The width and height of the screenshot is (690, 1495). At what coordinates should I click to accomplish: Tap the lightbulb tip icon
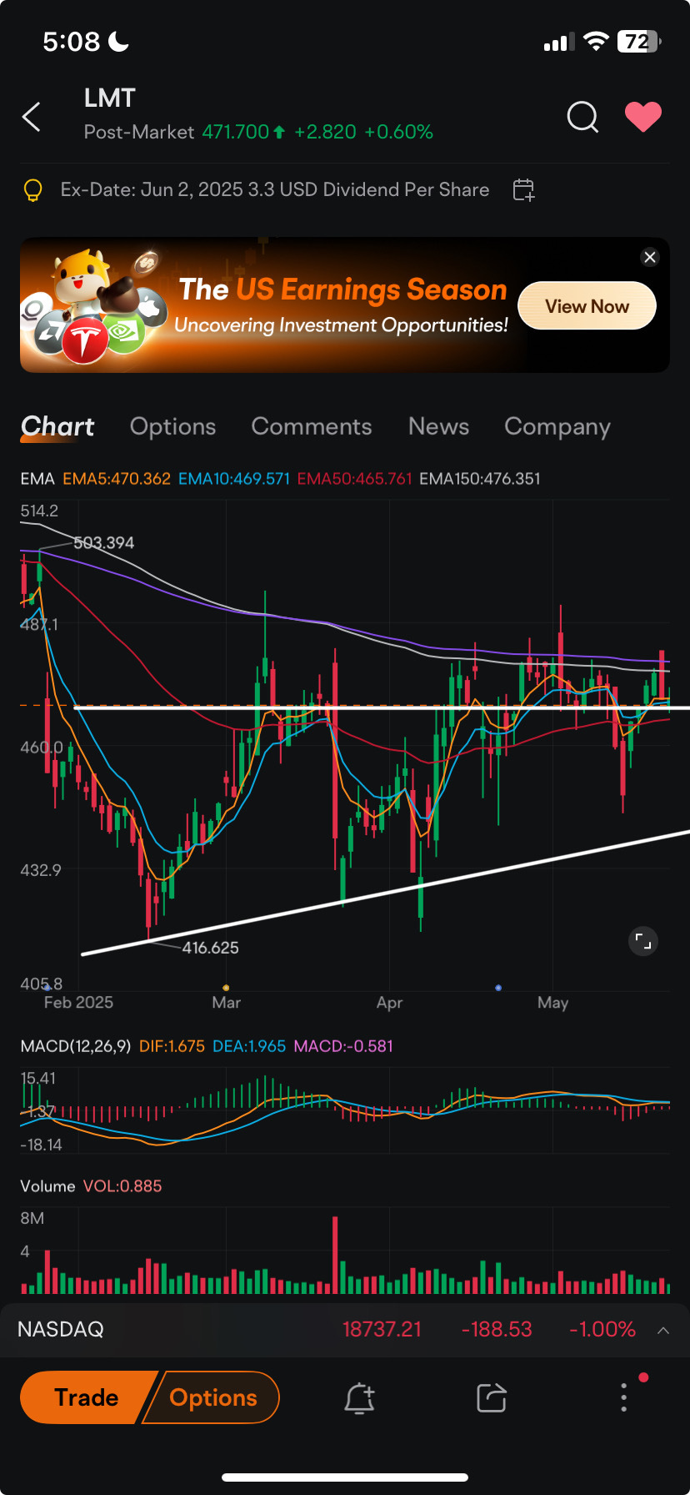click(x=32, y=190)
